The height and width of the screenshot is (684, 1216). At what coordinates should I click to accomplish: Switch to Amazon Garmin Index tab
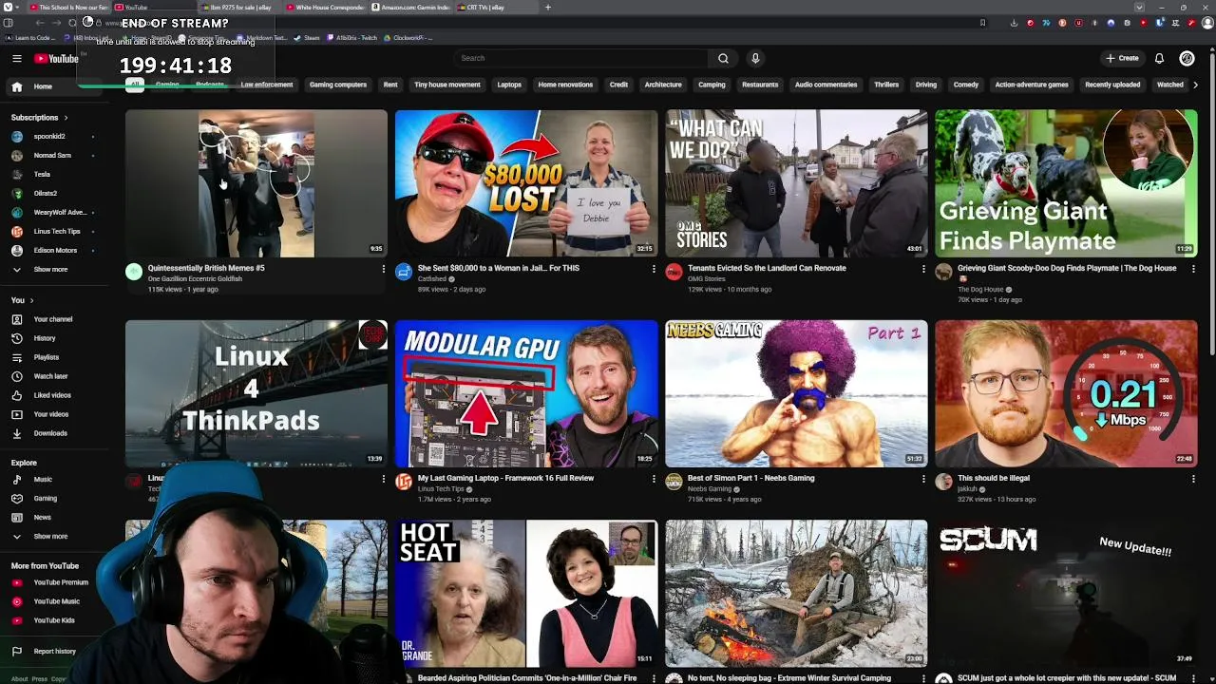pos(409,8)
